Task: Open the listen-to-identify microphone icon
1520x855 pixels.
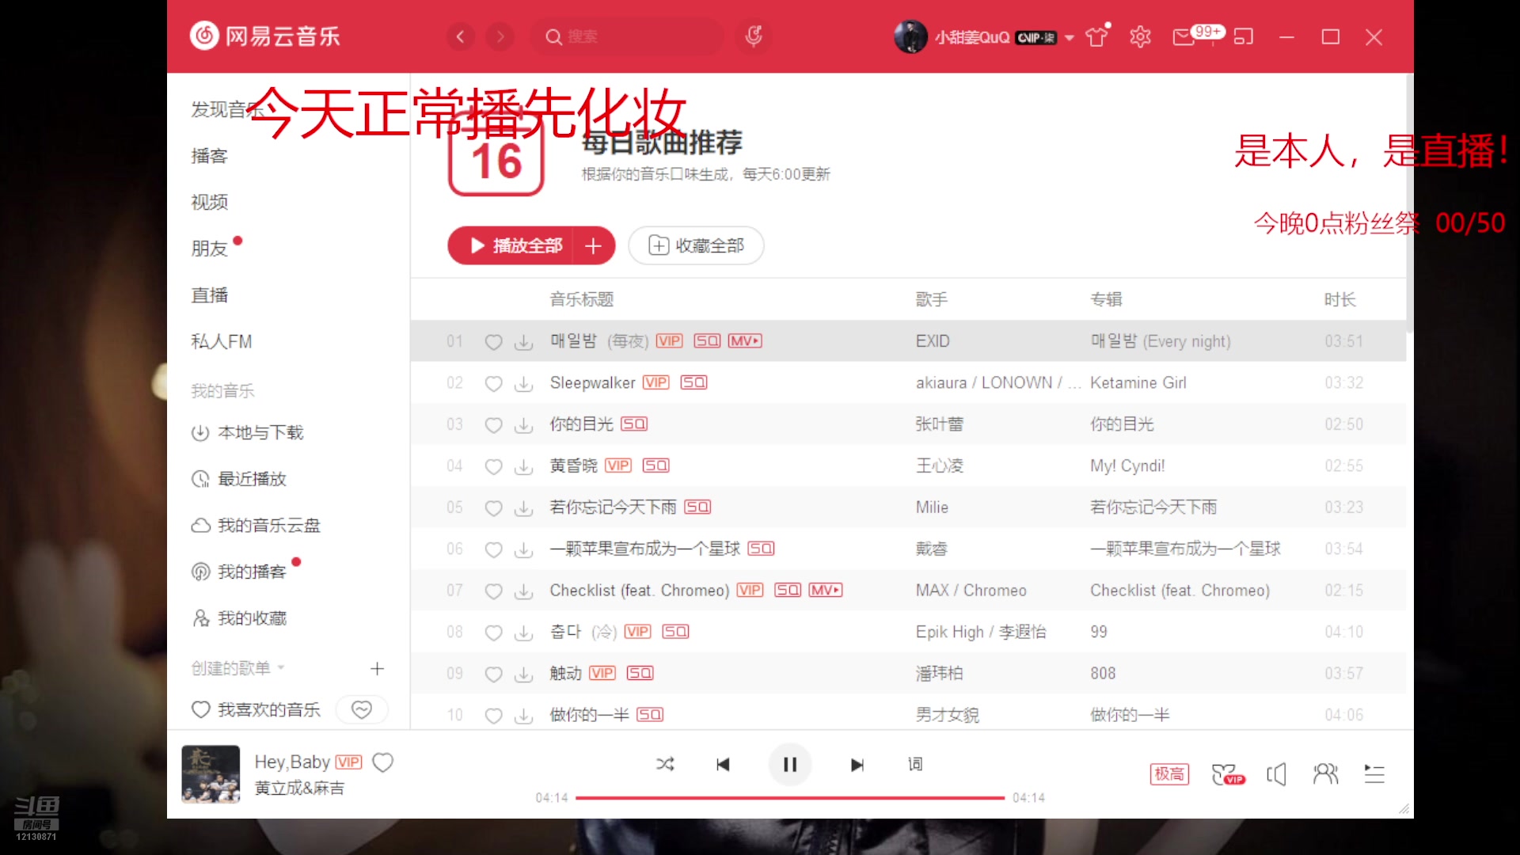Action: [x=754, y=36]
